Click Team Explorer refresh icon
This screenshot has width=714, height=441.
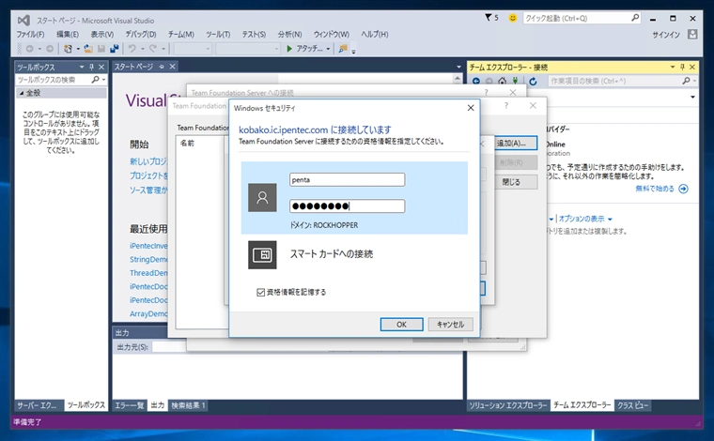coord(533,81)
